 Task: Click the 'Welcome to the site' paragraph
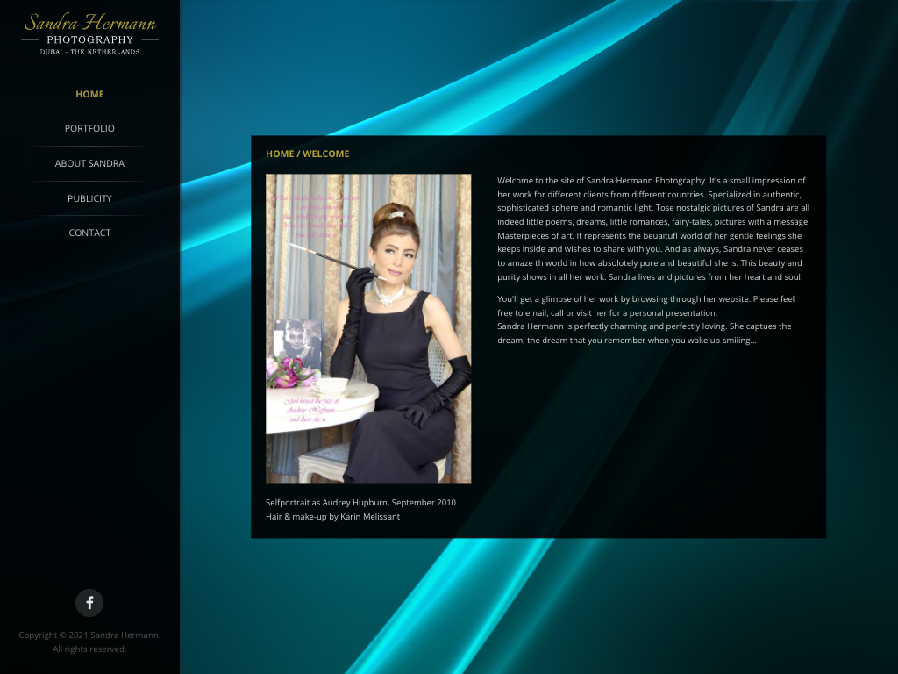(652, 228)
